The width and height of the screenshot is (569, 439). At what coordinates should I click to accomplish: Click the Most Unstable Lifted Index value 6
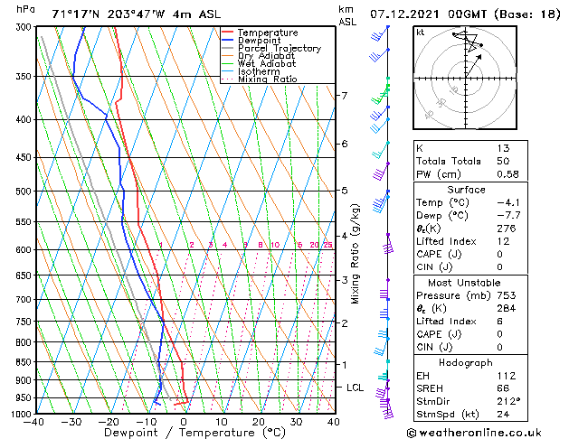[500, 322]
